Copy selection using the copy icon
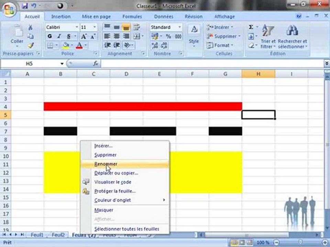Screen dimensions: 330x247 pyautogui.click(x=31, y=36)
